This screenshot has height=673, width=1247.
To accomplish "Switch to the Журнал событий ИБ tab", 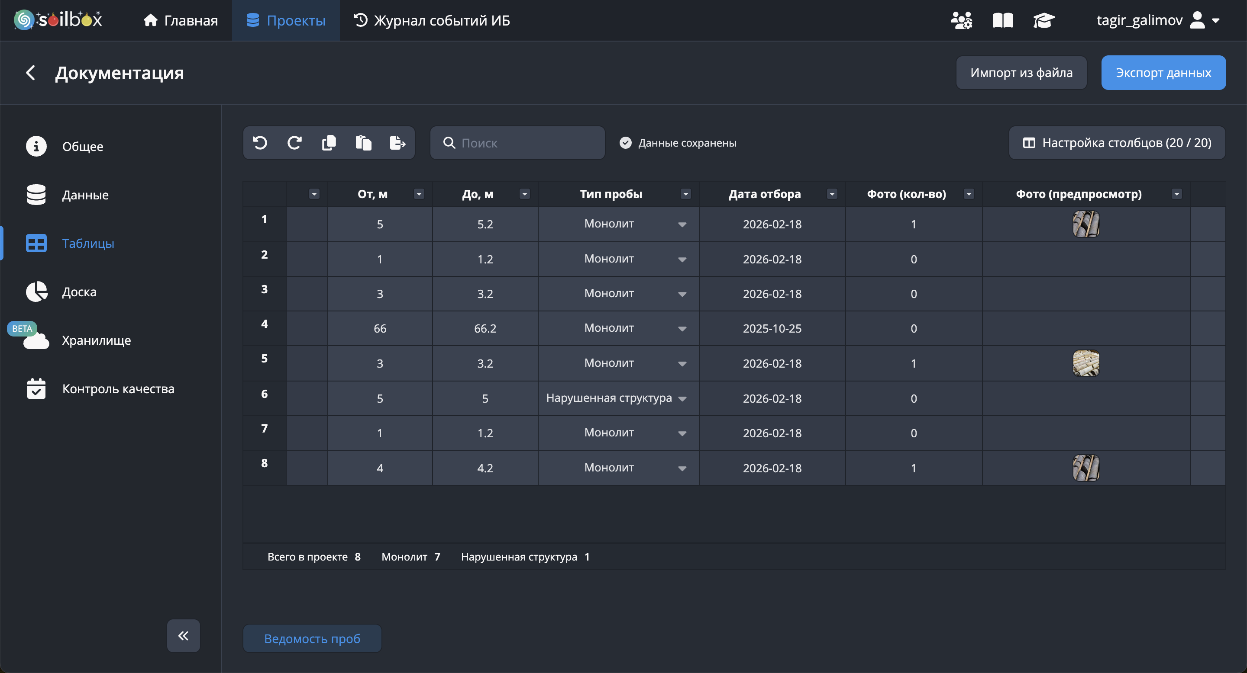I will 432,20.
